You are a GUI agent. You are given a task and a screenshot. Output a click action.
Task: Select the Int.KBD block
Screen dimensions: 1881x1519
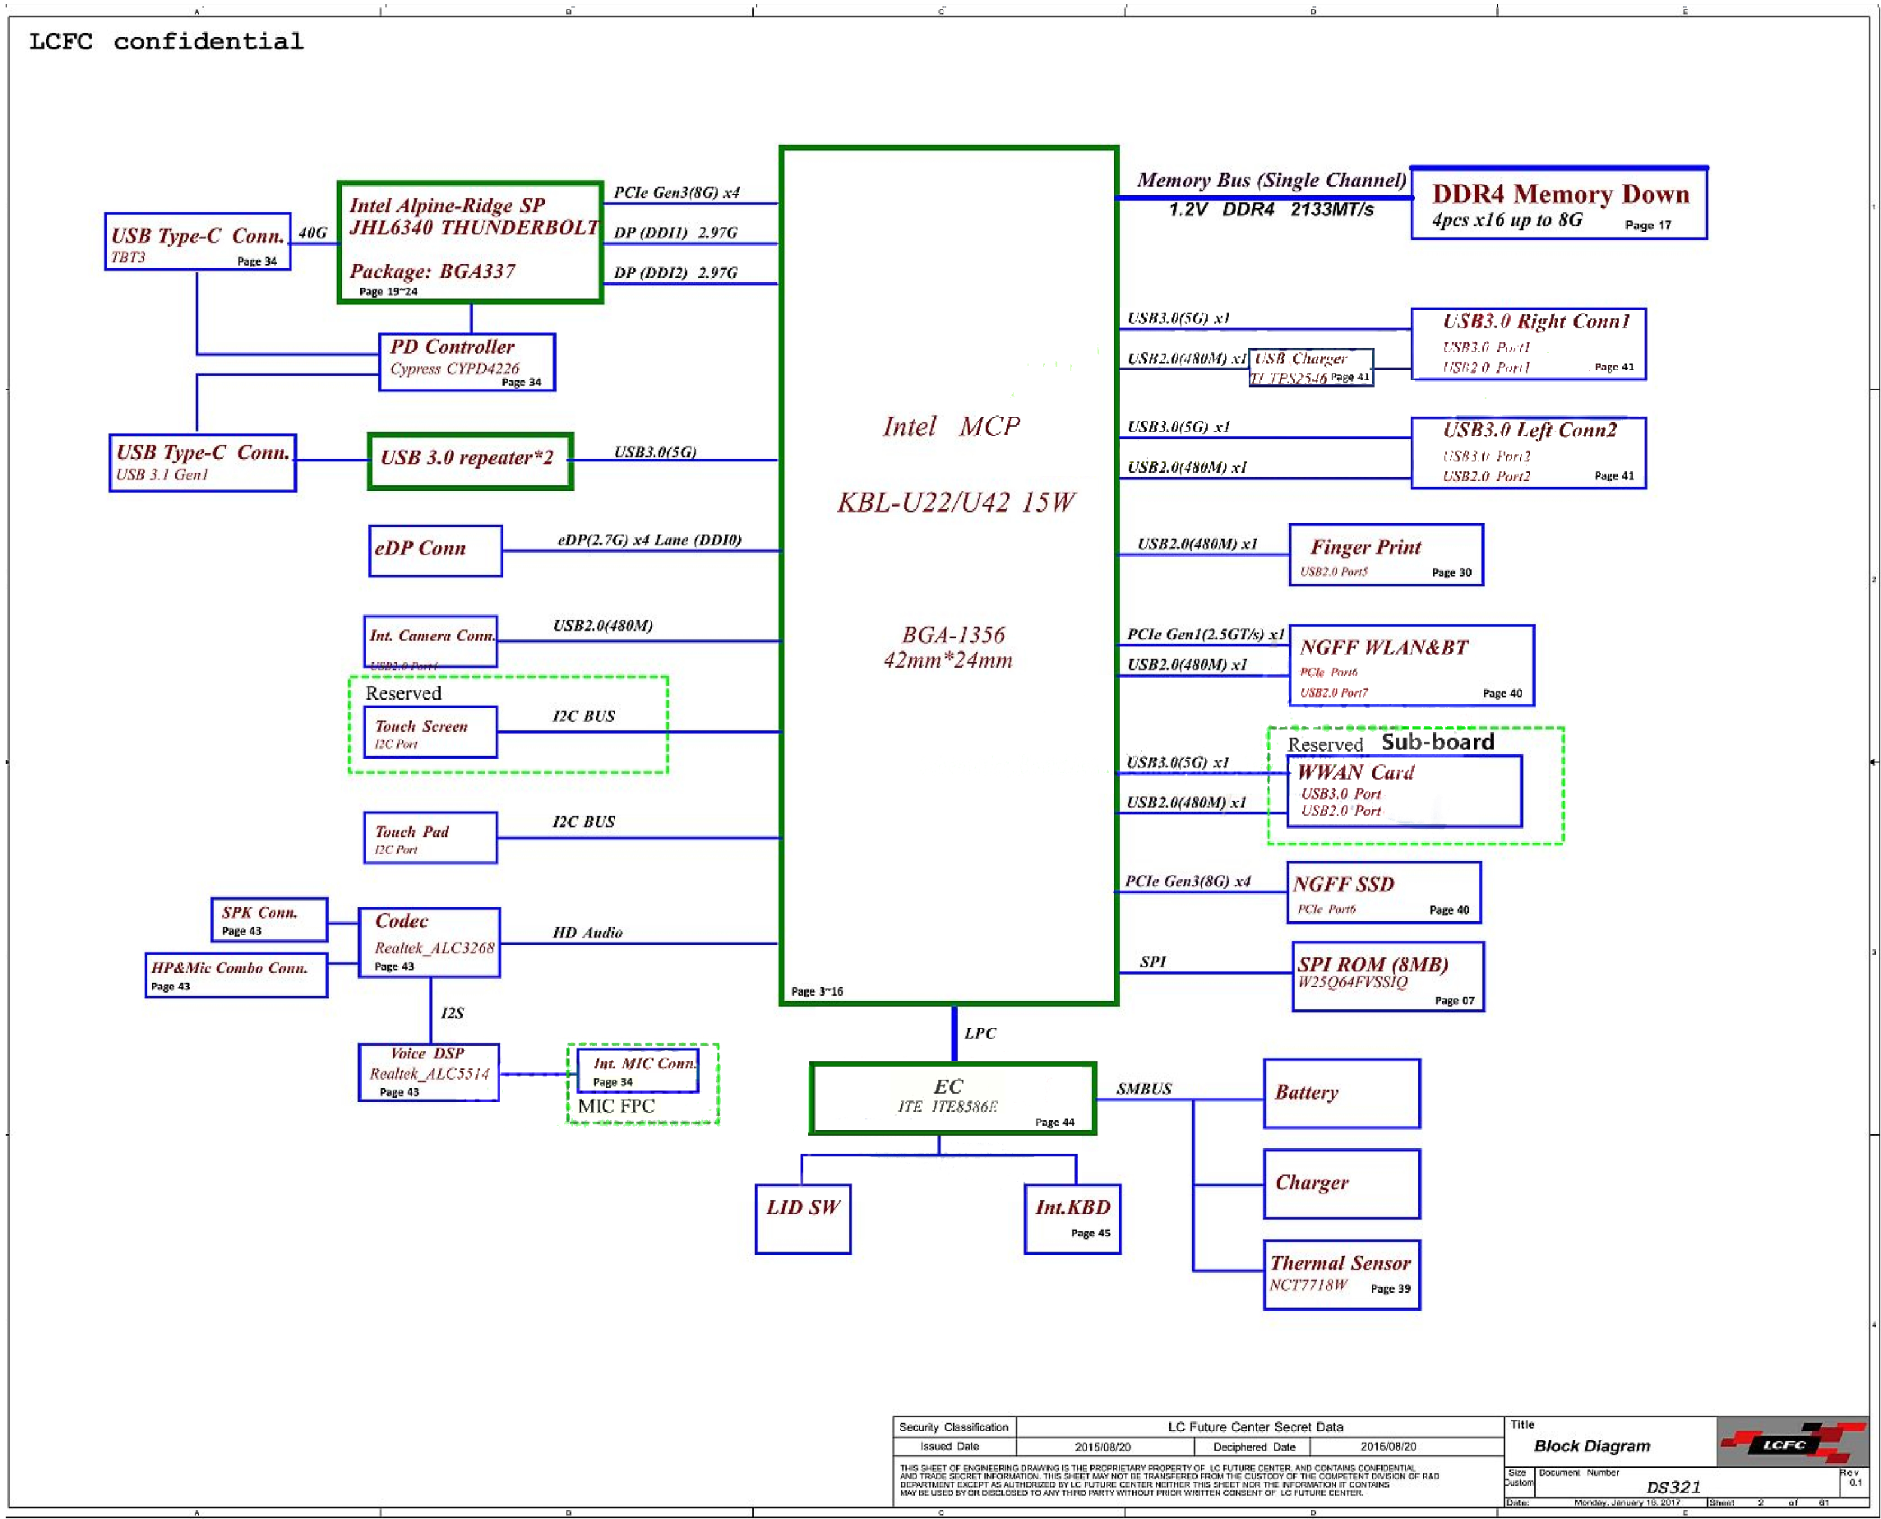(1071, 1218)
